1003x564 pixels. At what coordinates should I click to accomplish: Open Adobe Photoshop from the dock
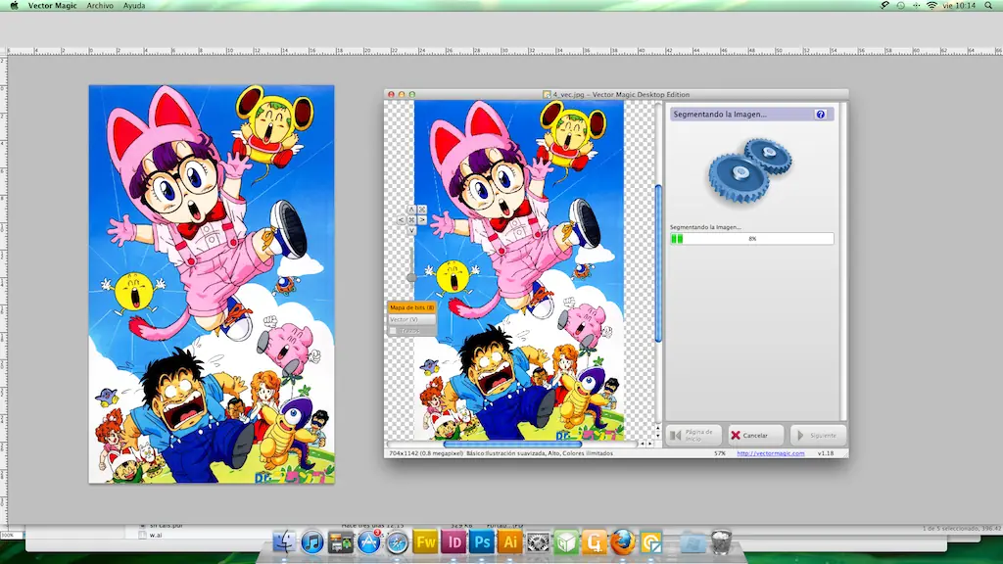click(x=482, y=542)
